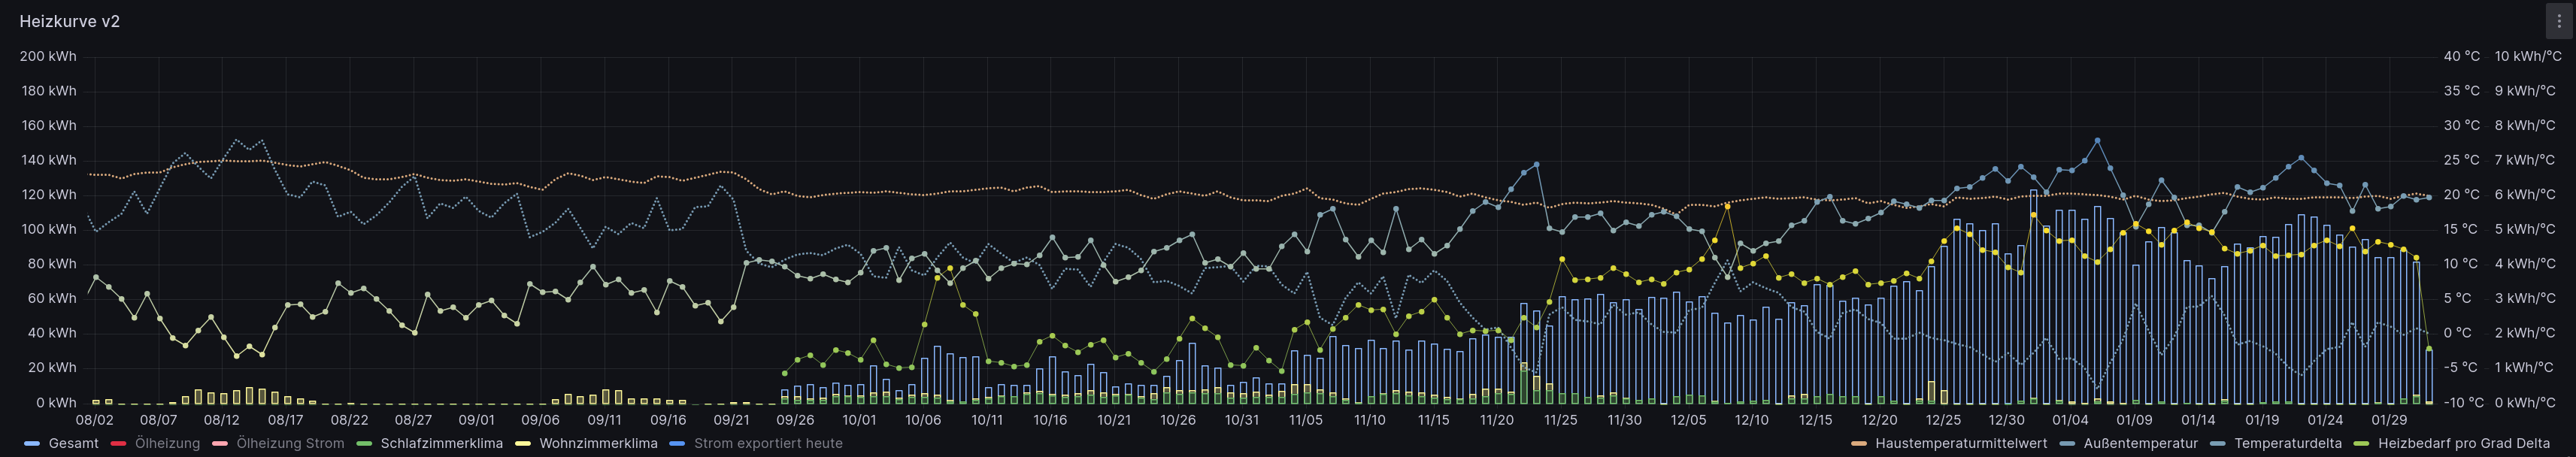Click the Heizkurve v2 panel title
The height and width of the screenshot is (457, 2576).
[70, 21]
